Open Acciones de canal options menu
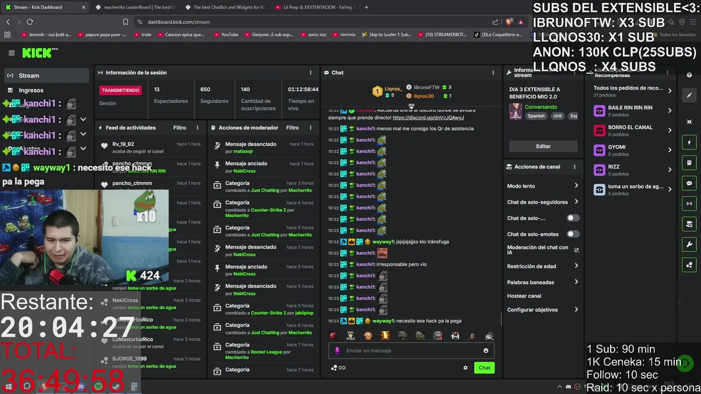The width and height of the screenshot is (701, 394). [574, 167]
